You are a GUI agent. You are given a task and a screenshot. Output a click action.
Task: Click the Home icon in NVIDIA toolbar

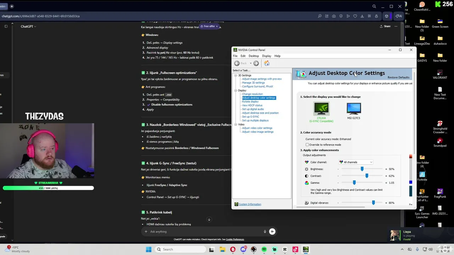coord(267,63)
